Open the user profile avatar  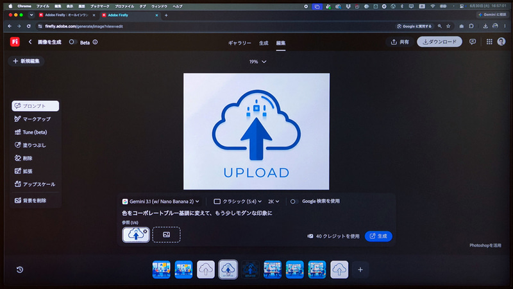501,42
